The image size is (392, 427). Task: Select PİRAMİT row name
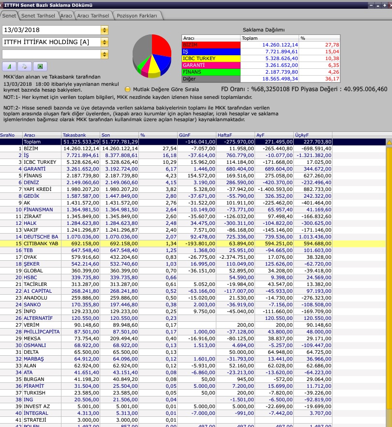coord(34,386)
